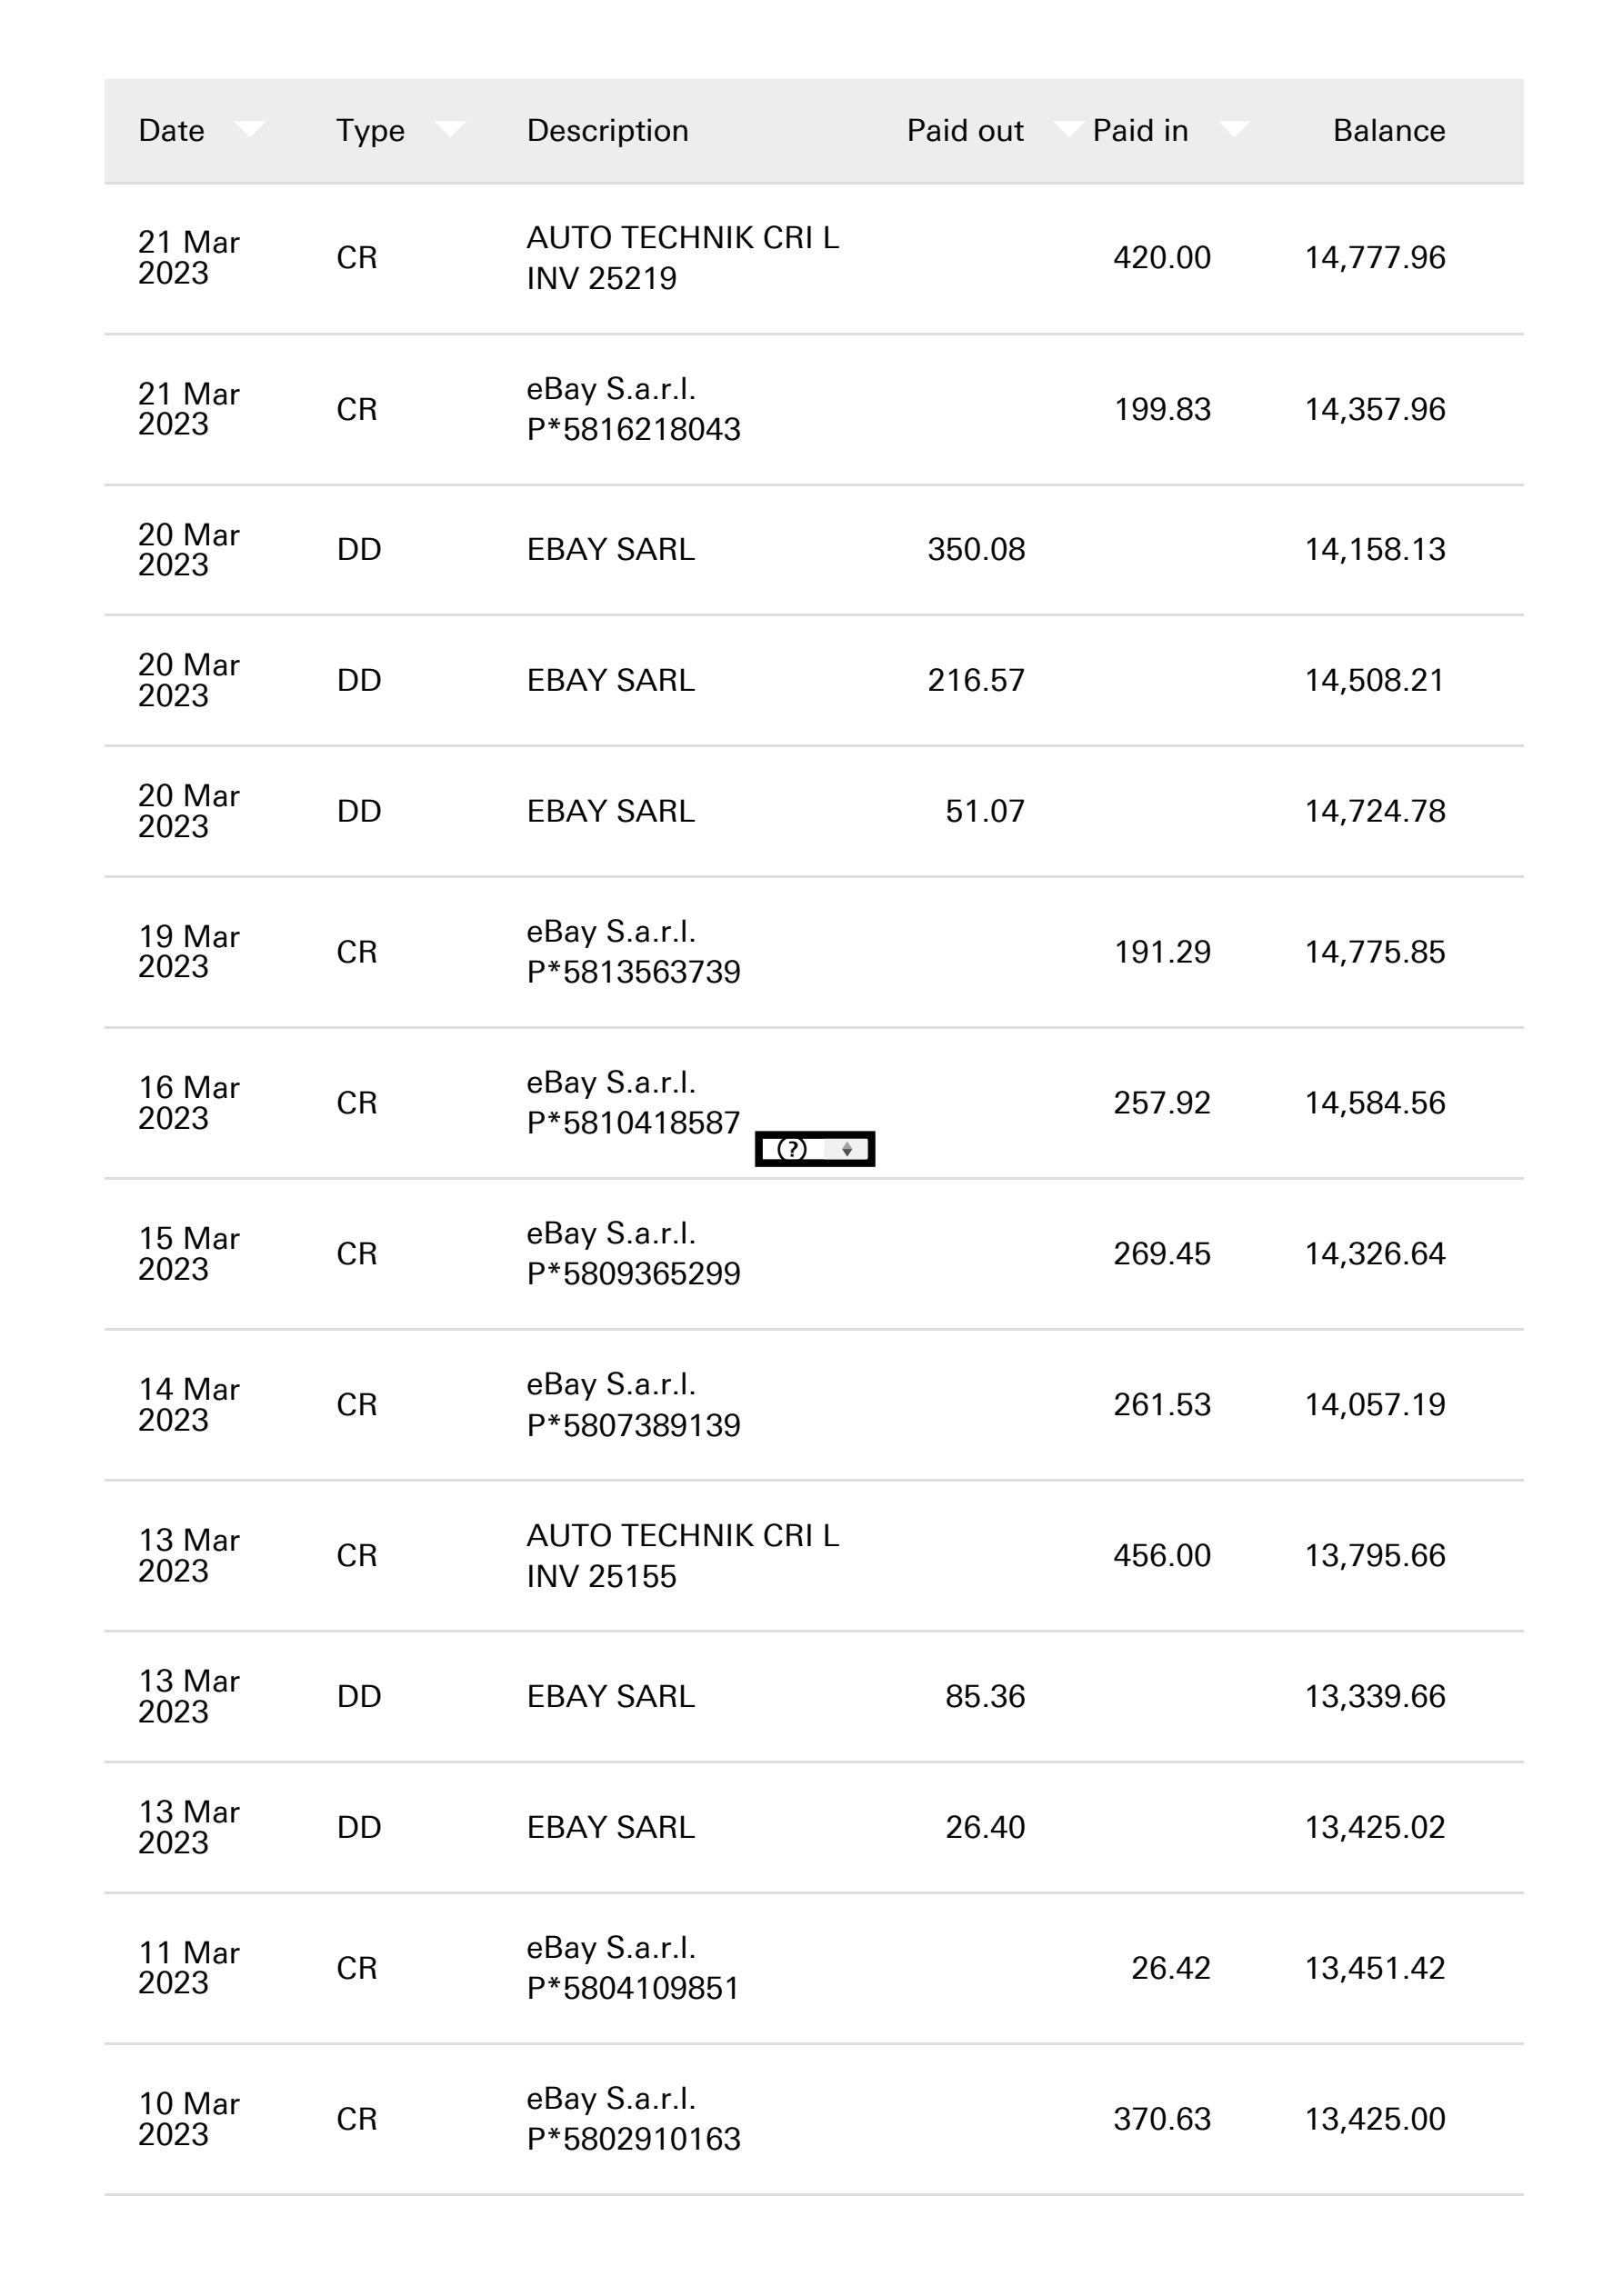
Task: Open the EBAY SARL 51.07 debit transaction
Action: click(814, 811)
